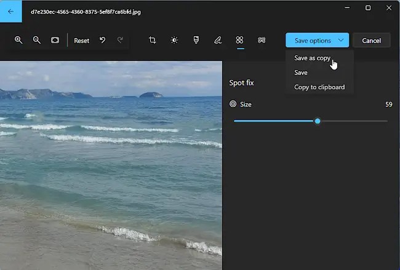The image size is (400, 270).
Task: Choose Save as copy
Action: coord(312,58)
